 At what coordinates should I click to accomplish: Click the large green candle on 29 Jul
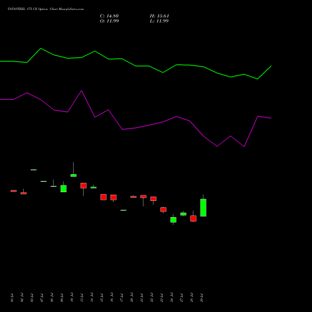click(203, 208)
